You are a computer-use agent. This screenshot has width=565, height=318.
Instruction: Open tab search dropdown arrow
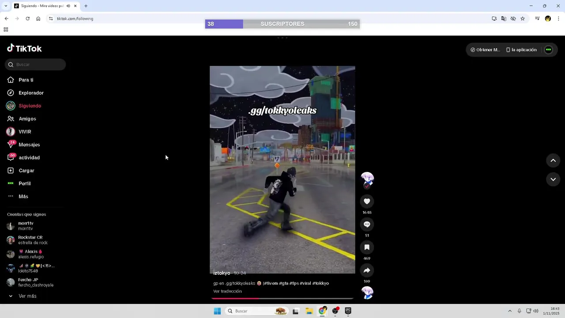[6, 6]
